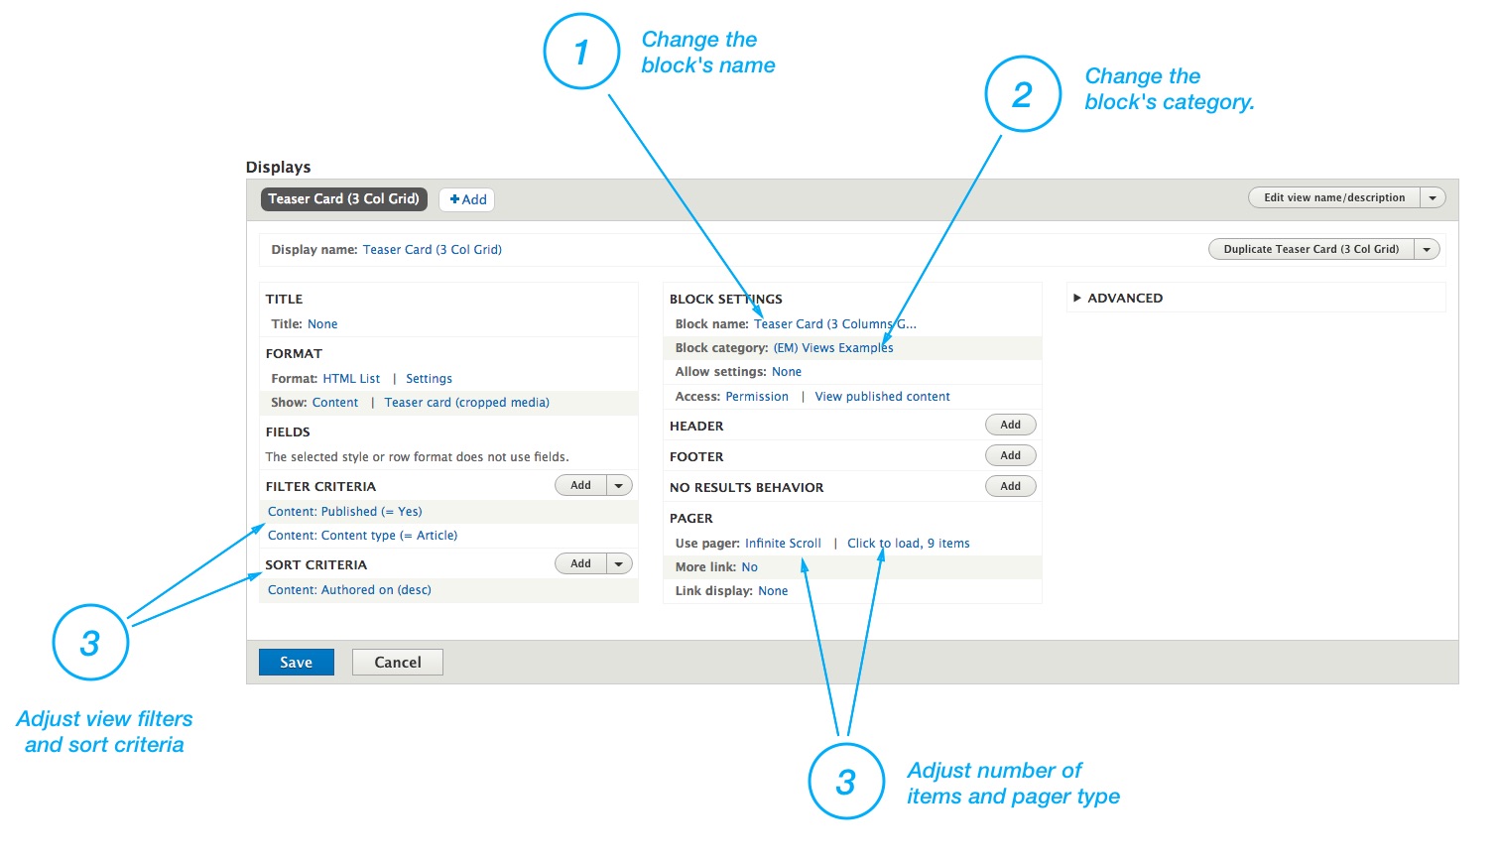Open the (EM) Views Examples block category link
Screen dimensions: 1499x861
tap(833, 348)
